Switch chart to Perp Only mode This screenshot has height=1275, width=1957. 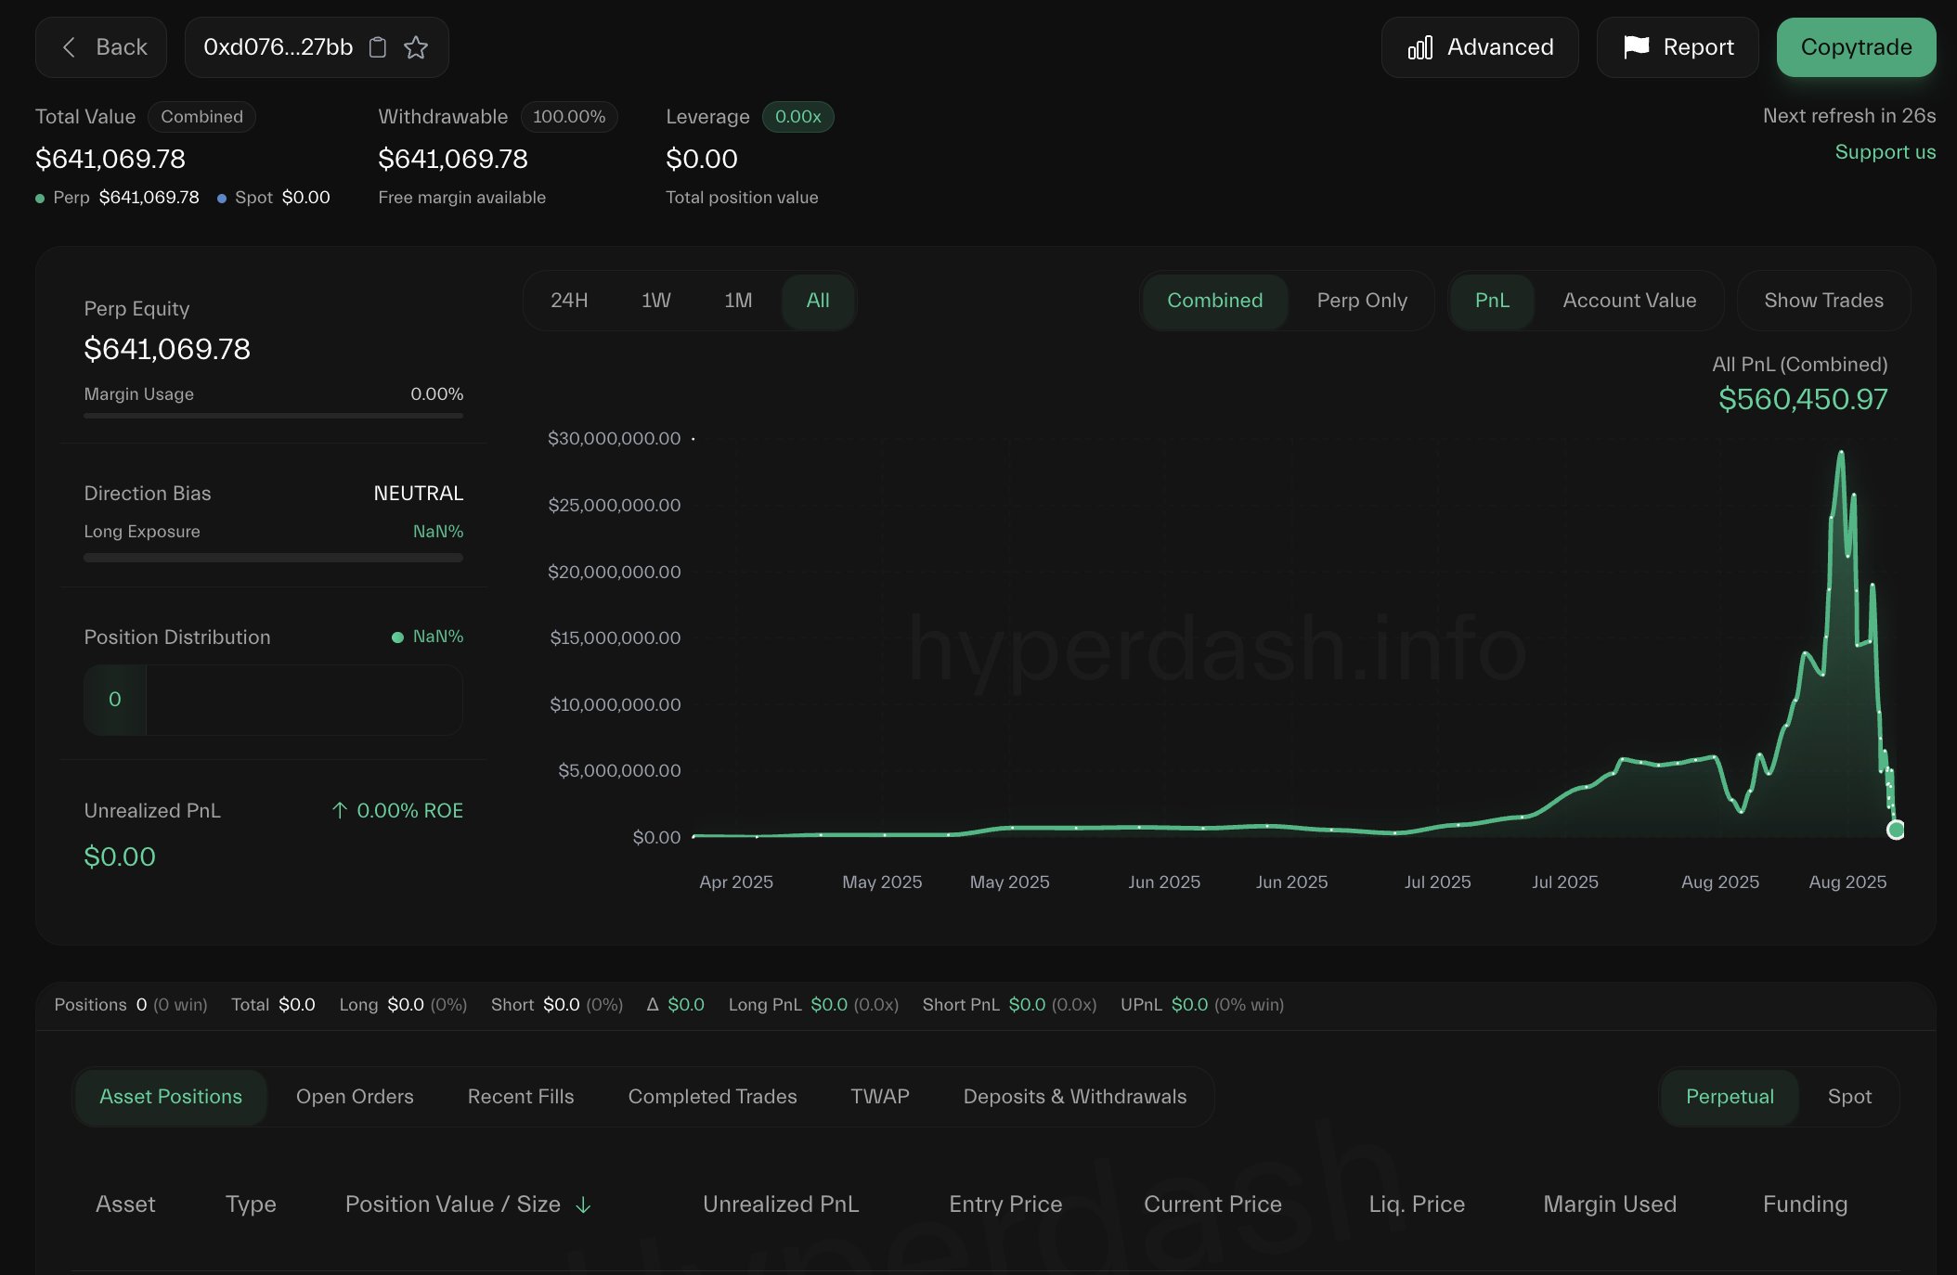[1362, 301]
